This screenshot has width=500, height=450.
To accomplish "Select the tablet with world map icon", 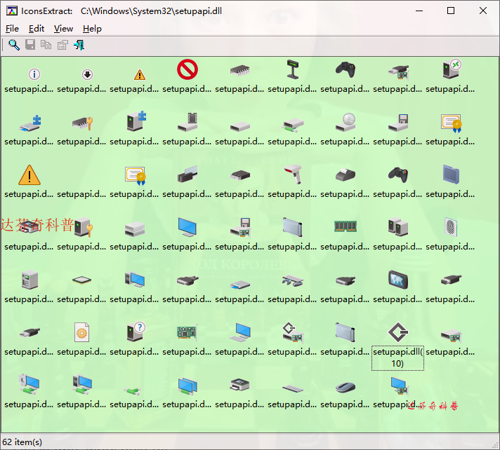I will click(x=398, y=280).
